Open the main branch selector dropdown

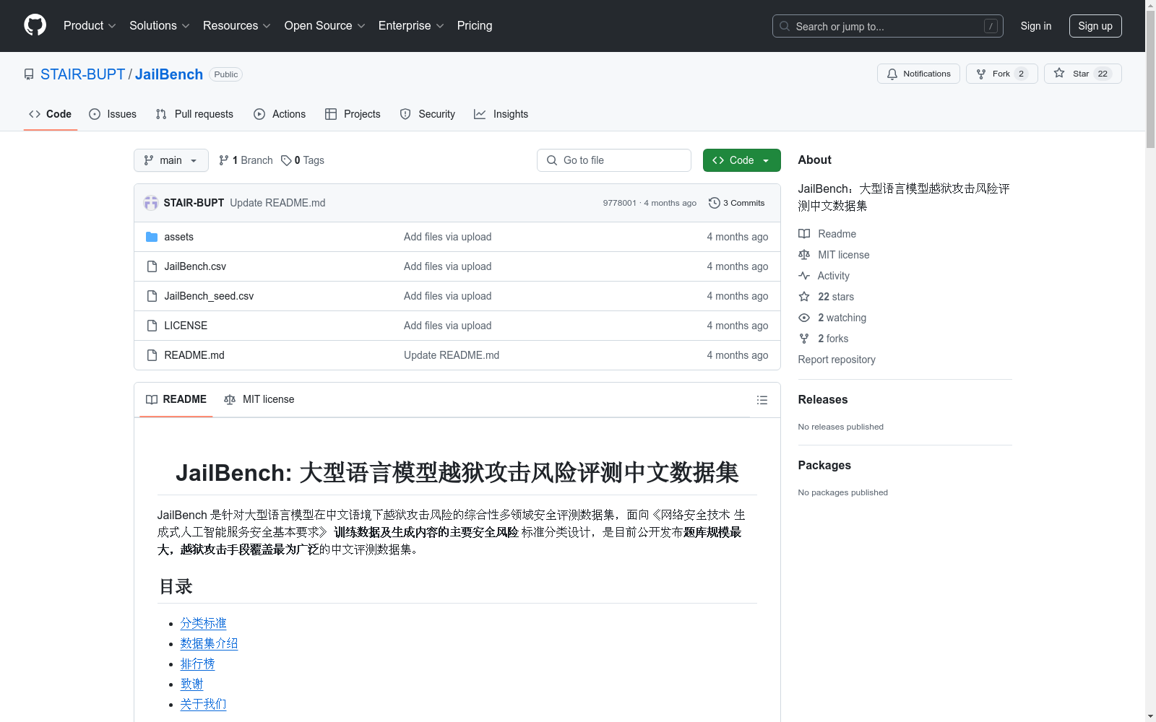point(171,160)
